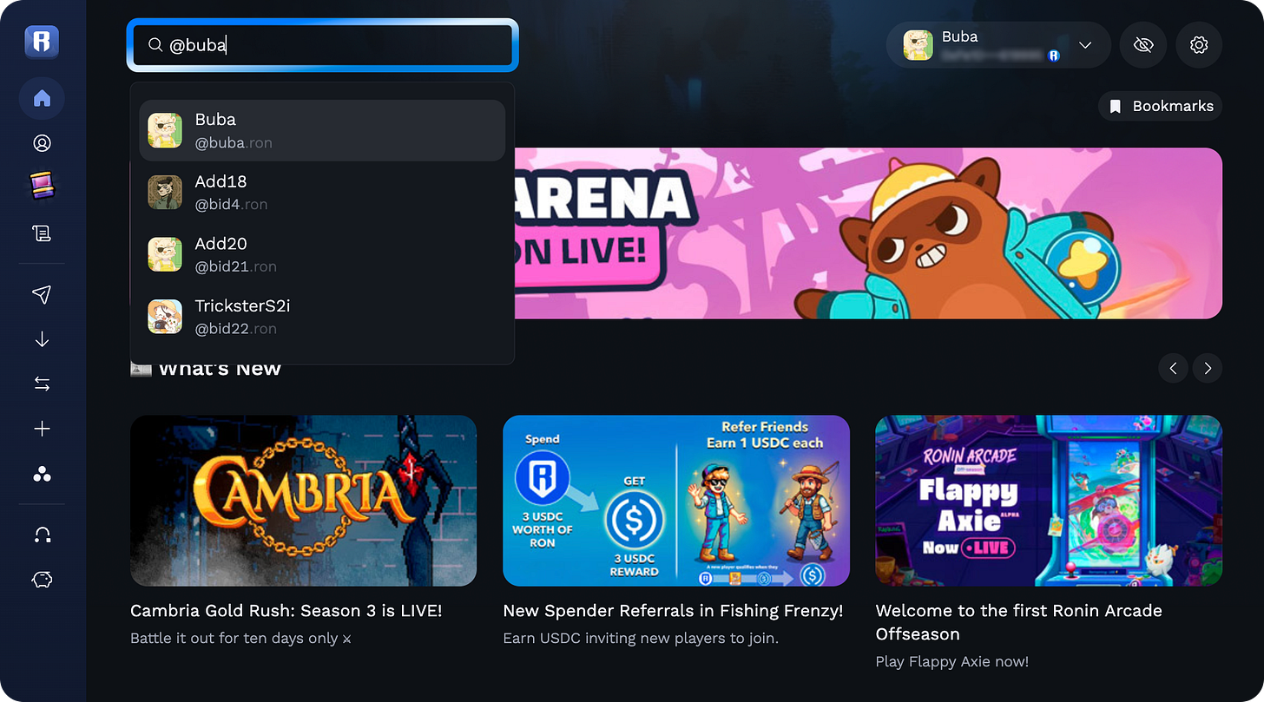The height and width of the screenshot is (702, 1264).
Task: Open the Flappy Axie arcade thumbnail
Action: coord(1049,501)
